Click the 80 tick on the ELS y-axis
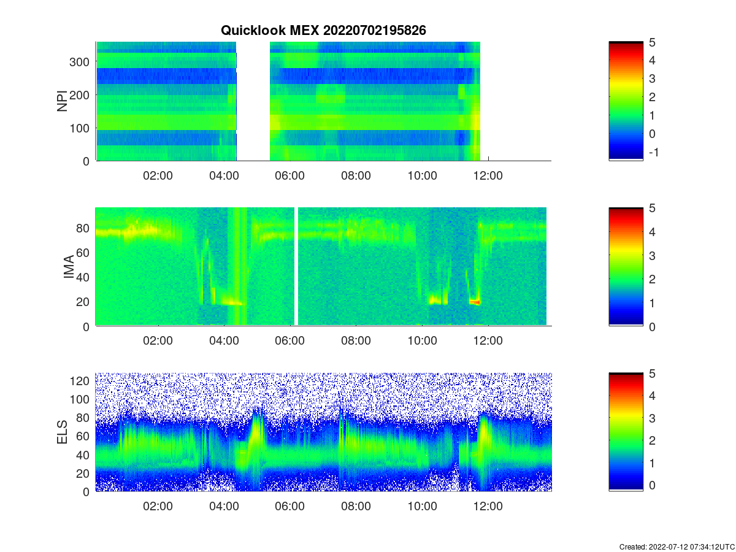This screenshot has height=552, width=736. 83,418
